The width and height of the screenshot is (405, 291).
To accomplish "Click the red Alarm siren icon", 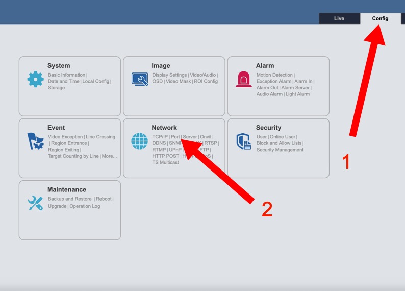I will 243,80.
